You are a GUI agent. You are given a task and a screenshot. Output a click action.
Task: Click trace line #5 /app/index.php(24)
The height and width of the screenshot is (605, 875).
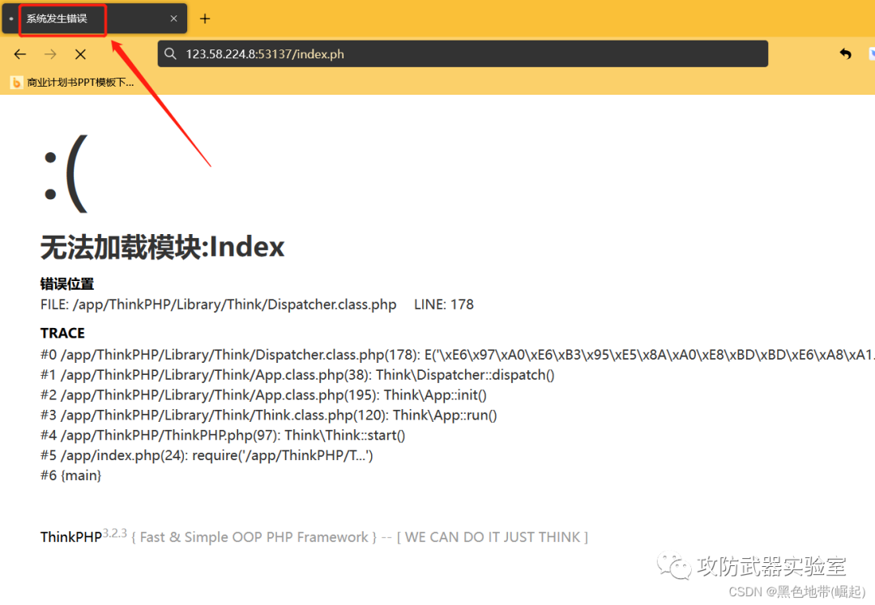tap(207, 455)
